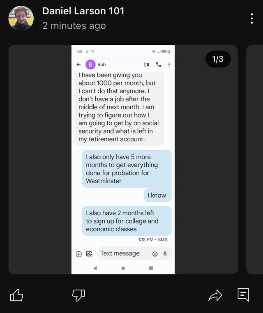Tap the phone call icon

coord(159,64)
